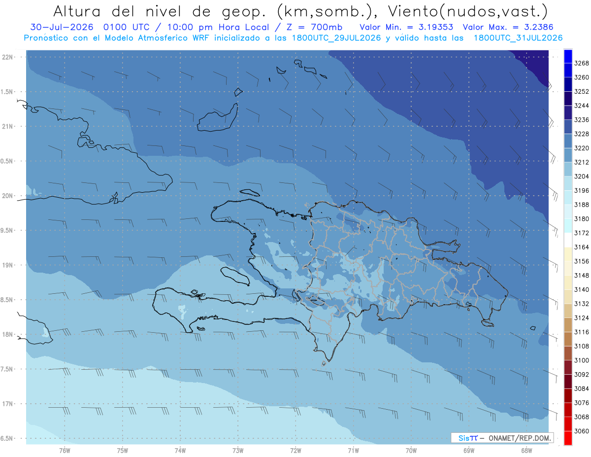Click the colorbar label '3108'
The image size is (591, 457).
click(582, 346)
